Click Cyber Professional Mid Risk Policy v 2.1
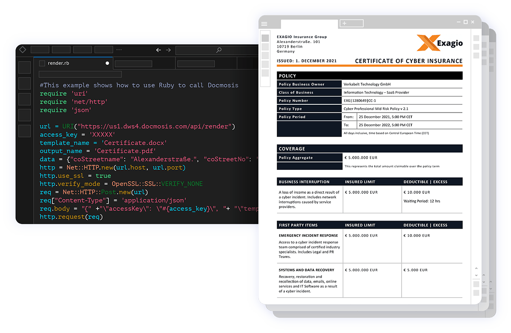Image resolution: width=511 pixels, height=333 pixels. (376, 109)
